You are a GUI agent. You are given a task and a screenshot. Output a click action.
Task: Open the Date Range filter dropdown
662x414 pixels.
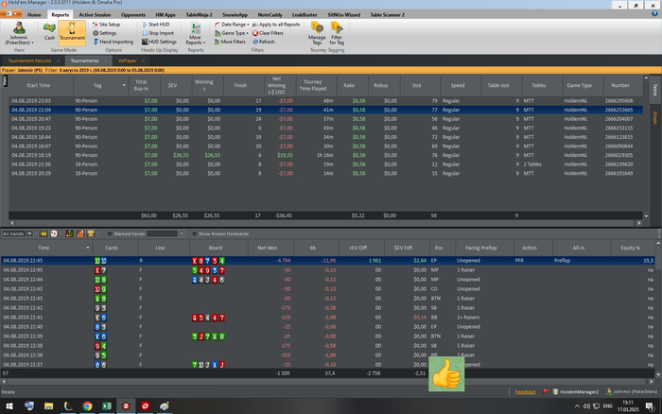click(232, 25)
